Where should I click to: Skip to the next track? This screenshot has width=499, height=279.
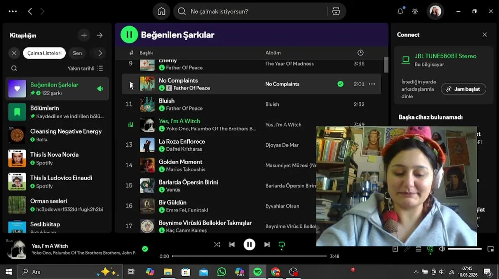coord(267,245)
